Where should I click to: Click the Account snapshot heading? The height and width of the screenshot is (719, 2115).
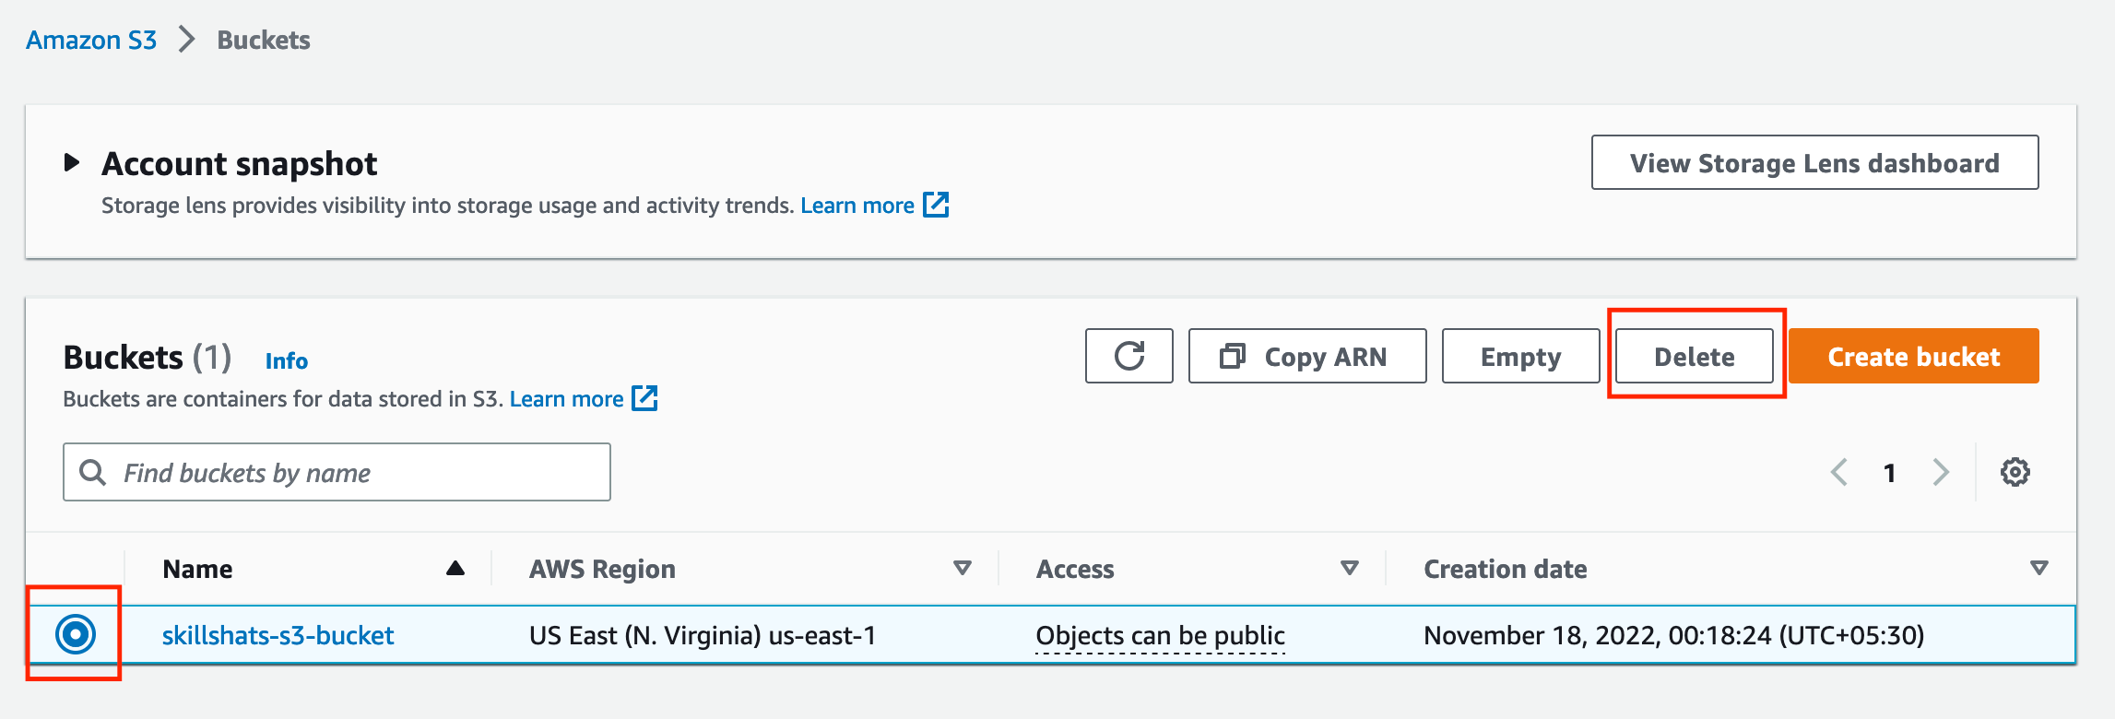(x=239, y=163)
